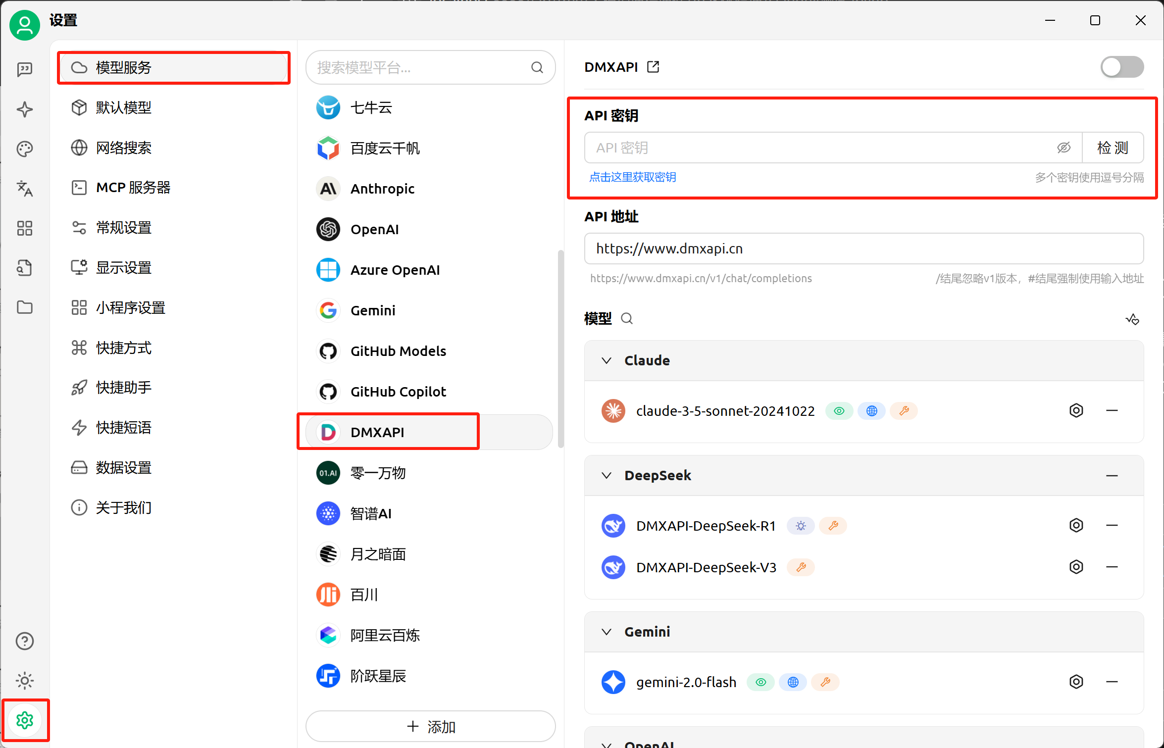Click the provider list scrollbar
Viewport: 1164px width, 748px height.
pos(560,349)
